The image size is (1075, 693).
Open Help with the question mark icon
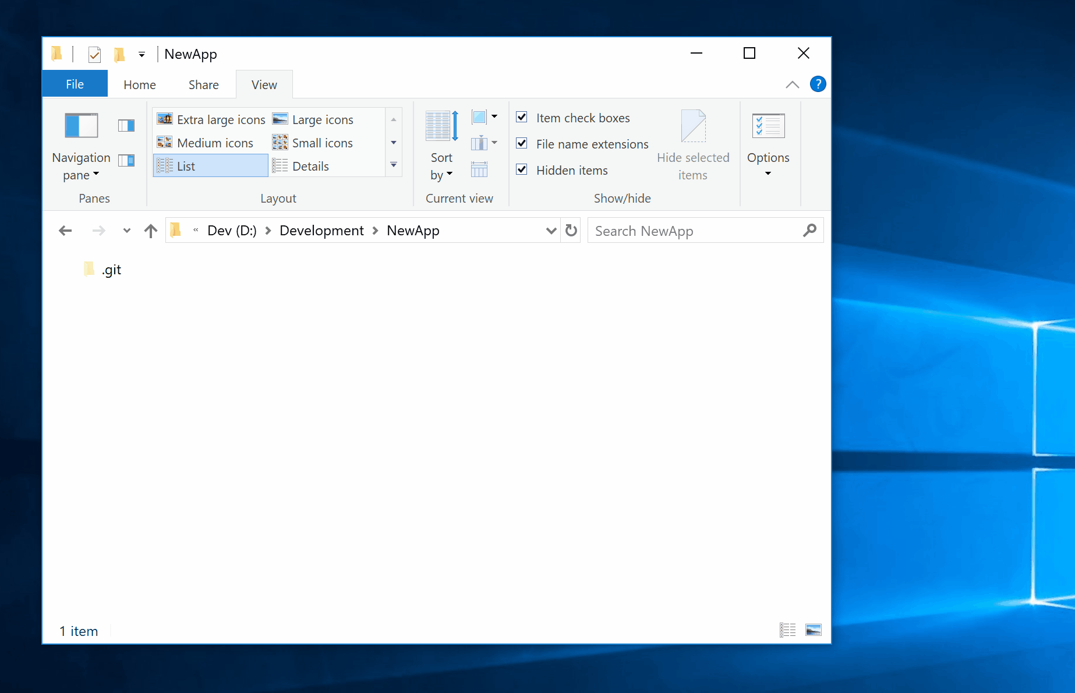point(818,84)
